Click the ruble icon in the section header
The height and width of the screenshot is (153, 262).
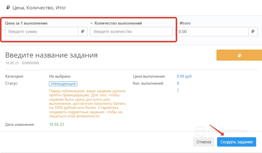point(8,8)
